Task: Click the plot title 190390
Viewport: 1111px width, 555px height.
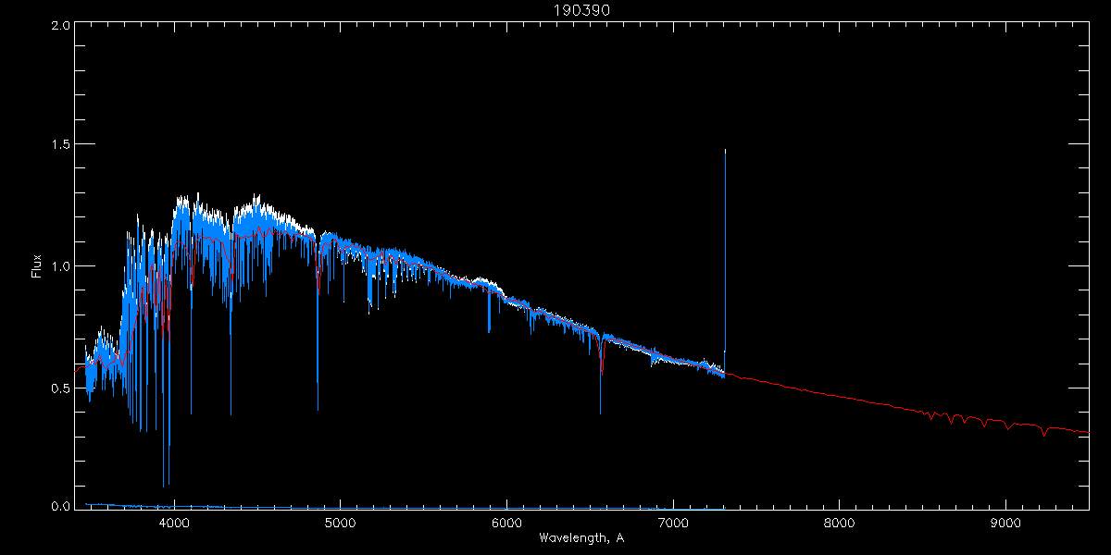Action: pos(581,10)
